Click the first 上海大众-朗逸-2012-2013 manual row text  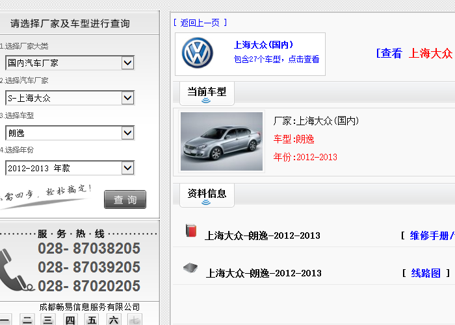click(x=263, y=235)
